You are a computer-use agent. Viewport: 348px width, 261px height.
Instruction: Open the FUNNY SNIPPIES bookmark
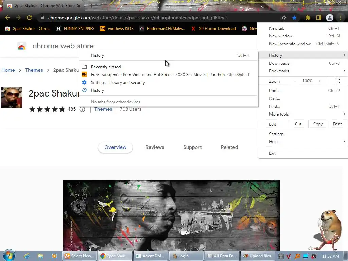click(x=75, y=29)
